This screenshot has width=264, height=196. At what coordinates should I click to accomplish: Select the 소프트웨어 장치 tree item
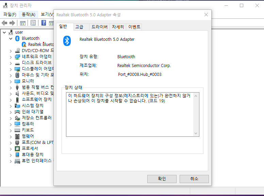(36, 99)
